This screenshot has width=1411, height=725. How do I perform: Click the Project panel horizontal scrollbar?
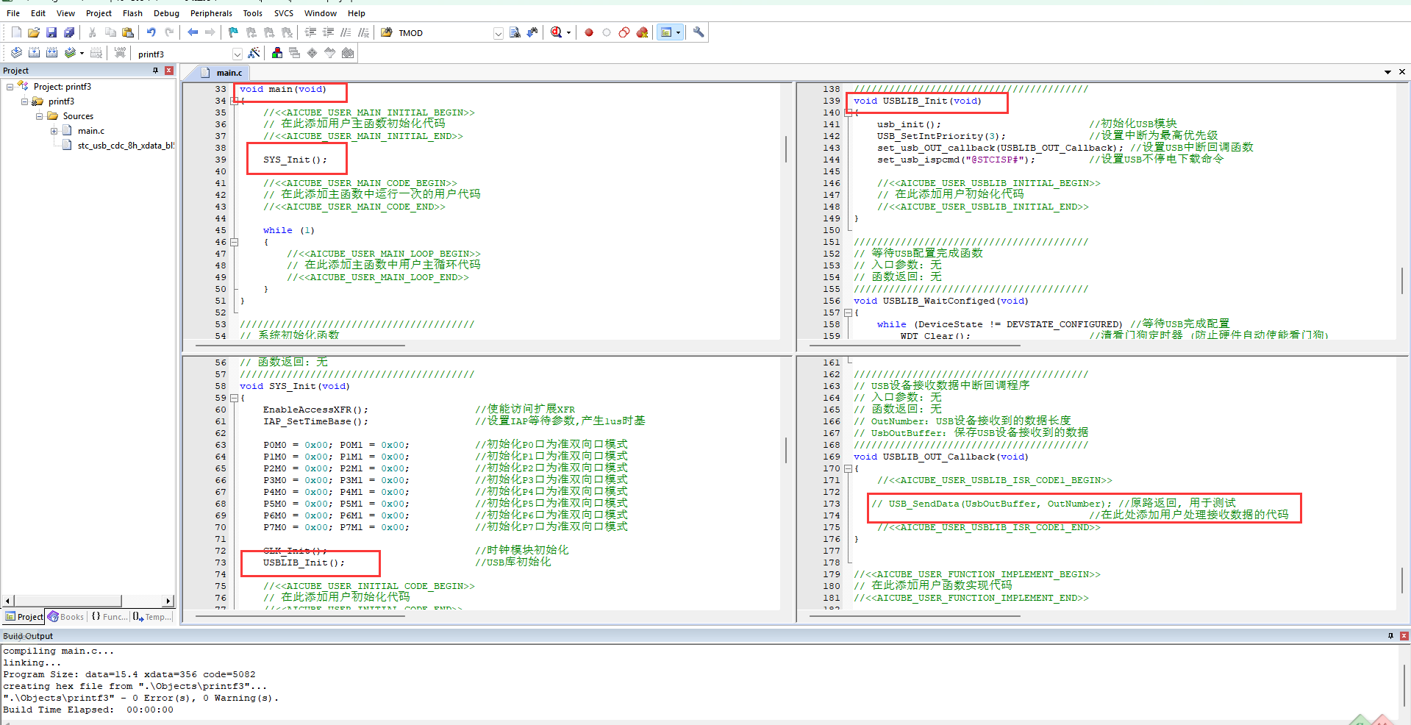(x=68, y=601)
